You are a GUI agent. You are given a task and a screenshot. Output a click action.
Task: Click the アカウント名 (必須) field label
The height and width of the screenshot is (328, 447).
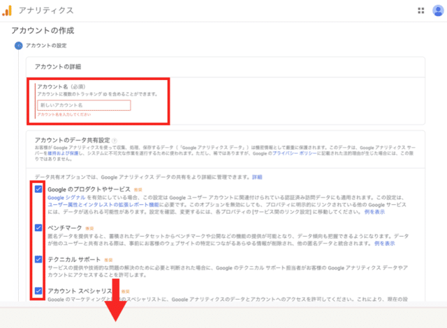click(61, 86)
